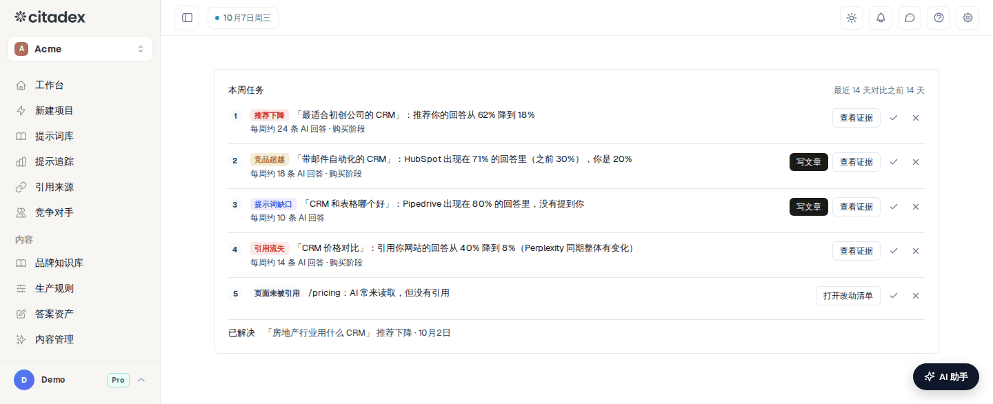
Task: Expand the Acme workspace switcher
Action: (x=80, y=49)
